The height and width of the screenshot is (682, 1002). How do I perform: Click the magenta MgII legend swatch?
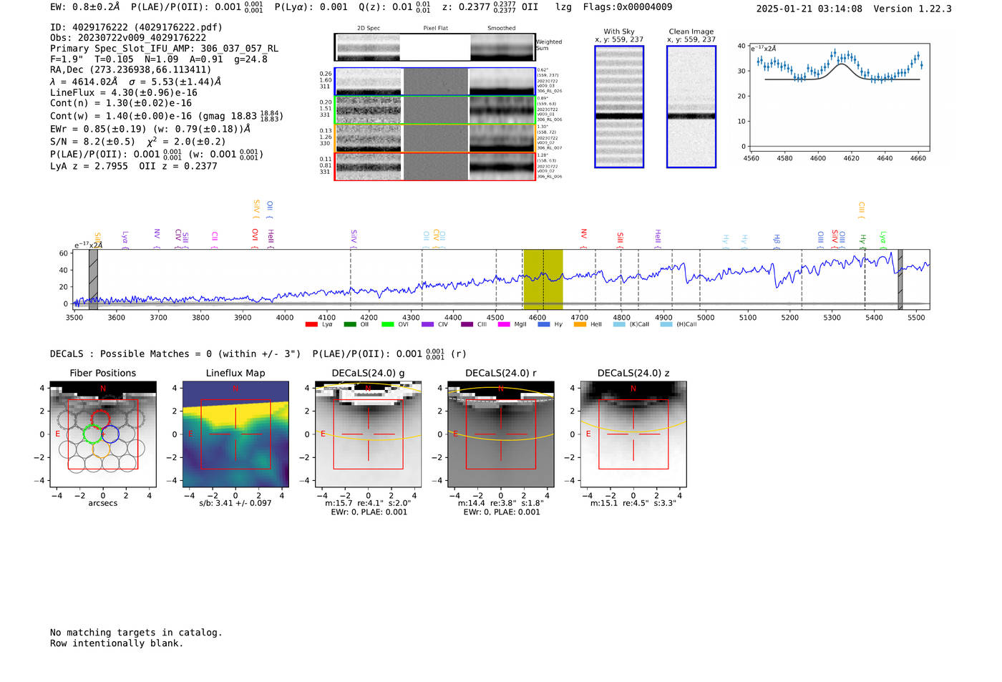[x=504, y=324]
